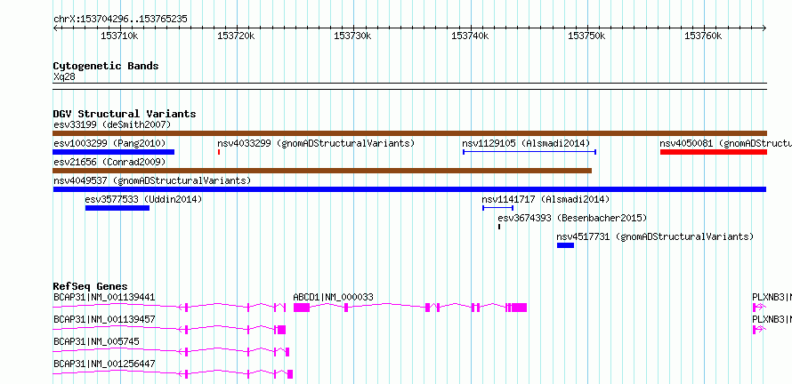Open the esv3674393 (Besenbacher2015) label
The image size is (792, 384).
[x=572, y=218]
